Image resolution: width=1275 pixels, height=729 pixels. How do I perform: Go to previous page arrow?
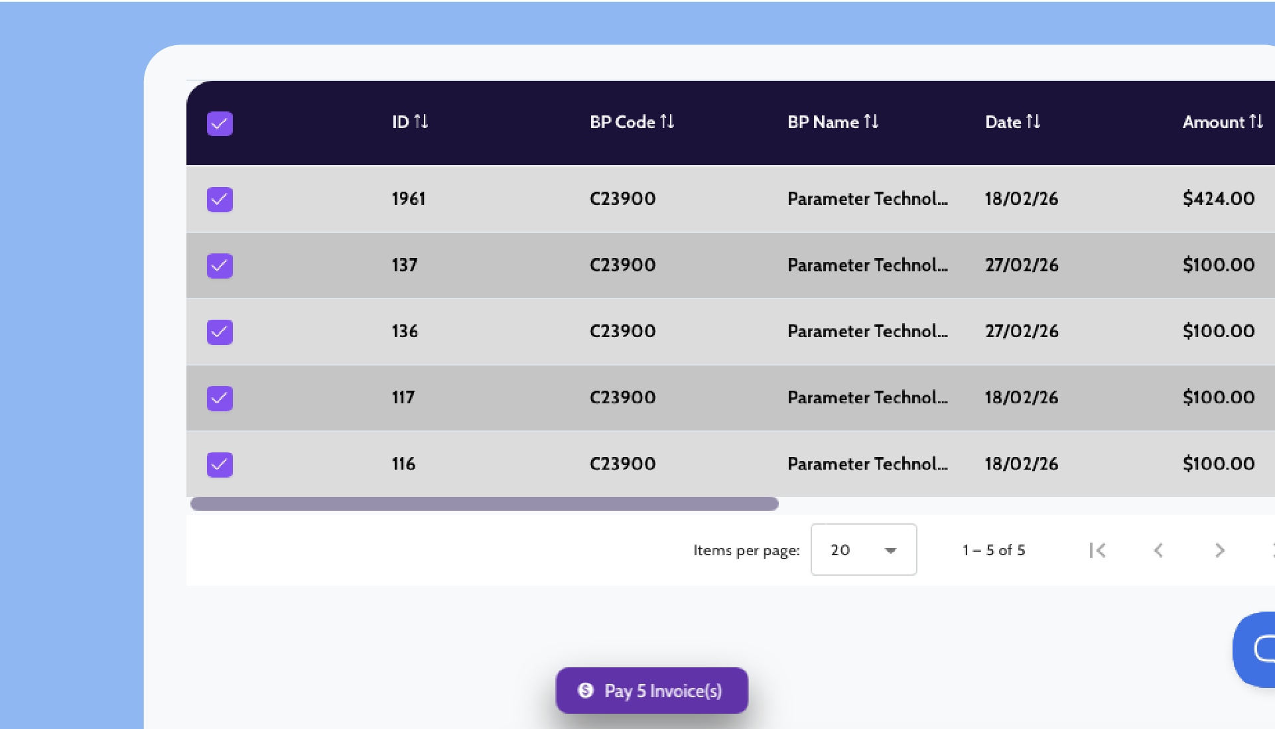pos(1158,550)
